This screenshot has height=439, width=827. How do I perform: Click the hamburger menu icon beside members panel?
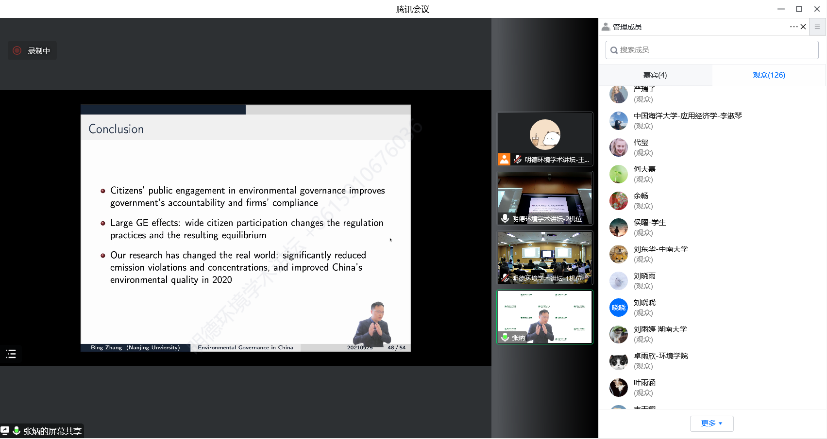pos(817,27)
